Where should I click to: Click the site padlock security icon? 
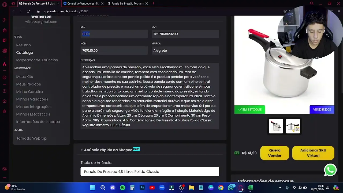pos(38,11)
